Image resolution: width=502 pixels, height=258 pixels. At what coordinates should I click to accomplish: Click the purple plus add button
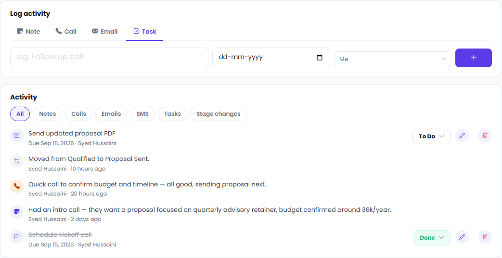tap(474, 58)
